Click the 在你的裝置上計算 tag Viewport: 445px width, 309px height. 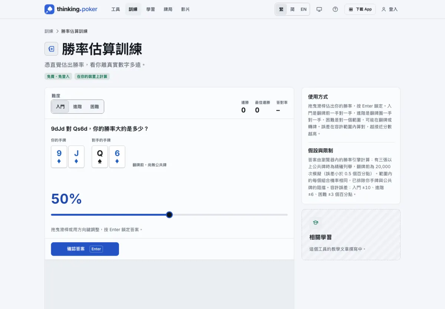coord(92,76)
